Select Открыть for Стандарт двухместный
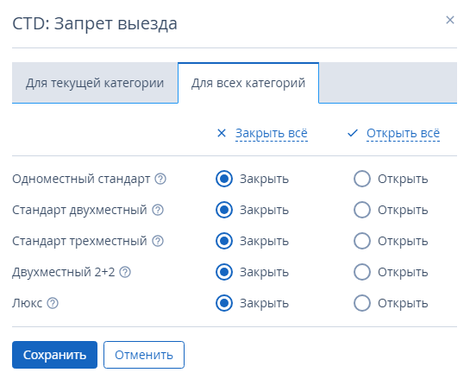Viewport: 470px width, 379px height. tap(362, 210)
